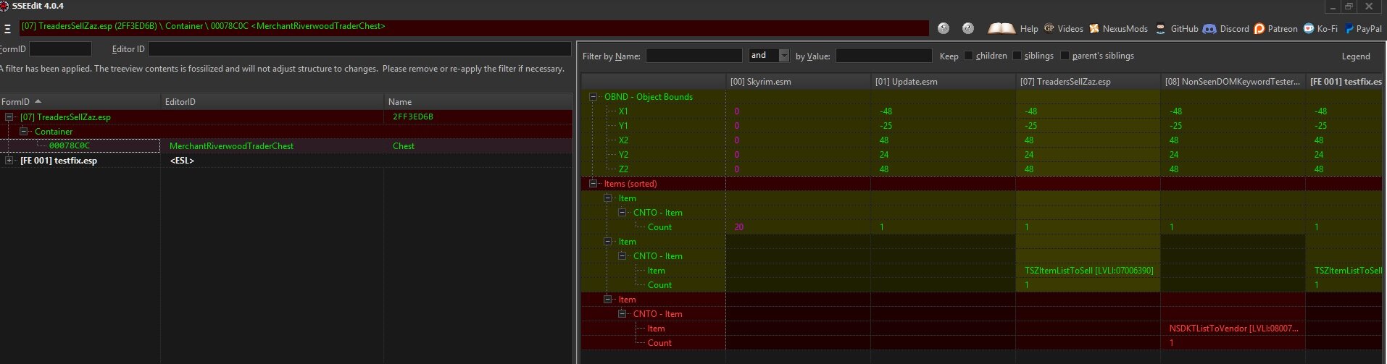Click the NexusMods pinwheel icon
This screenshot has width=1387, height=364.
[x=1094, y=29]
